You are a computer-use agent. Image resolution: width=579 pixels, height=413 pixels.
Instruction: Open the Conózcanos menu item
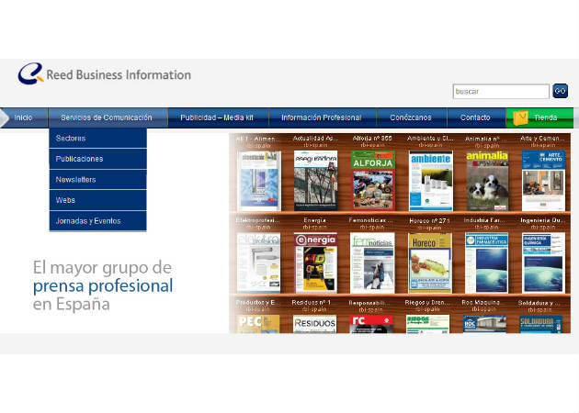click(411, 117)
